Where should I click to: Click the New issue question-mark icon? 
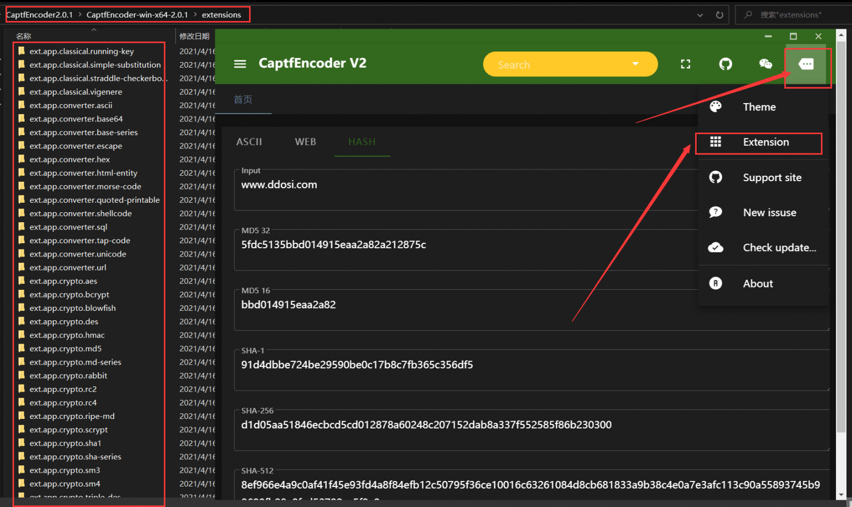coord(716,212)
